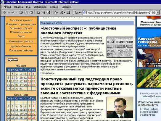The width and height of the screenshot is (161, 121).
Task: Click the Internet Explorer title bar icon
Action: coord(2,2)
